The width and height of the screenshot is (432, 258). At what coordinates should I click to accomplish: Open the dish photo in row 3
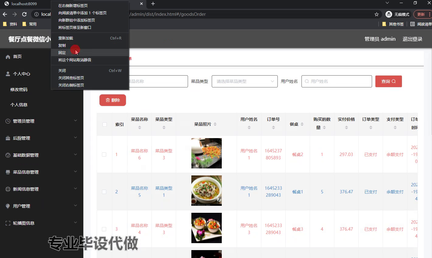coord(207,228)
